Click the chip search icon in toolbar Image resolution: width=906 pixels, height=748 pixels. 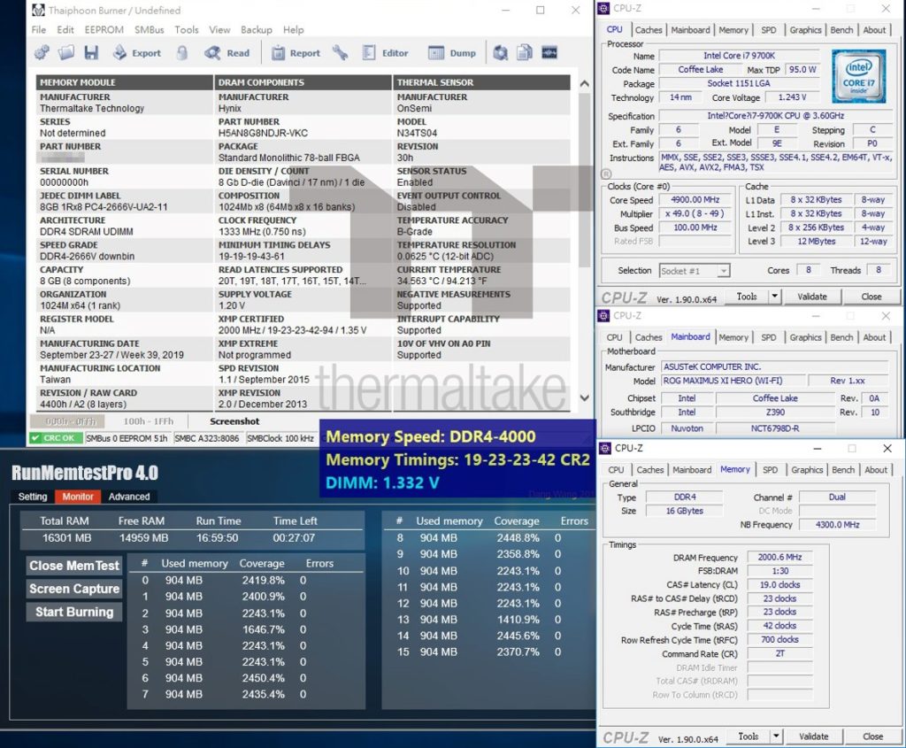[x=501, y=52]
